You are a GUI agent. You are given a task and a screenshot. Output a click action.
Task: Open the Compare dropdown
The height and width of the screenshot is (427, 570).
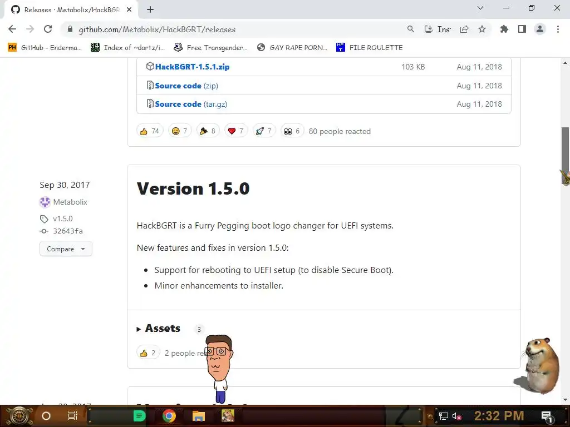[66, 249]
